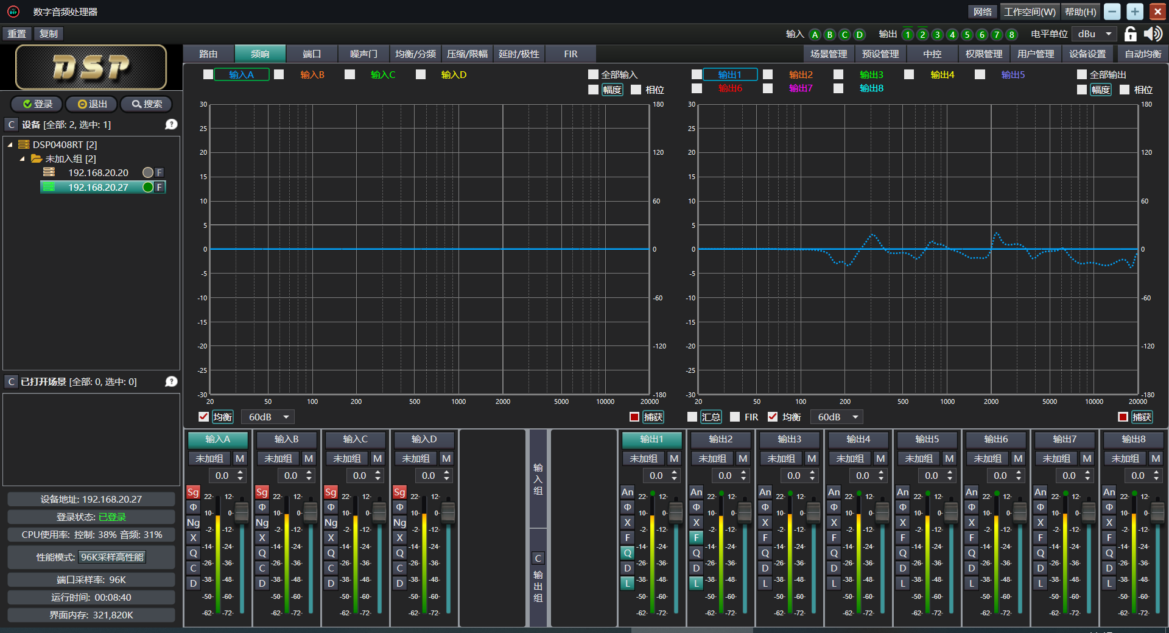The width and height of the screenshot is (1169, 633).
Task: Toggle F FIR button on 输出2 strip
Action: pos(696,538)
